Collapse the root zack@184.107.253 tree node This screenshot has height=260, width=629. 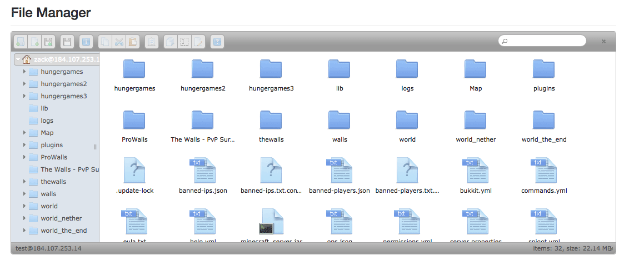pyautogui.click(x=18, y=59)
